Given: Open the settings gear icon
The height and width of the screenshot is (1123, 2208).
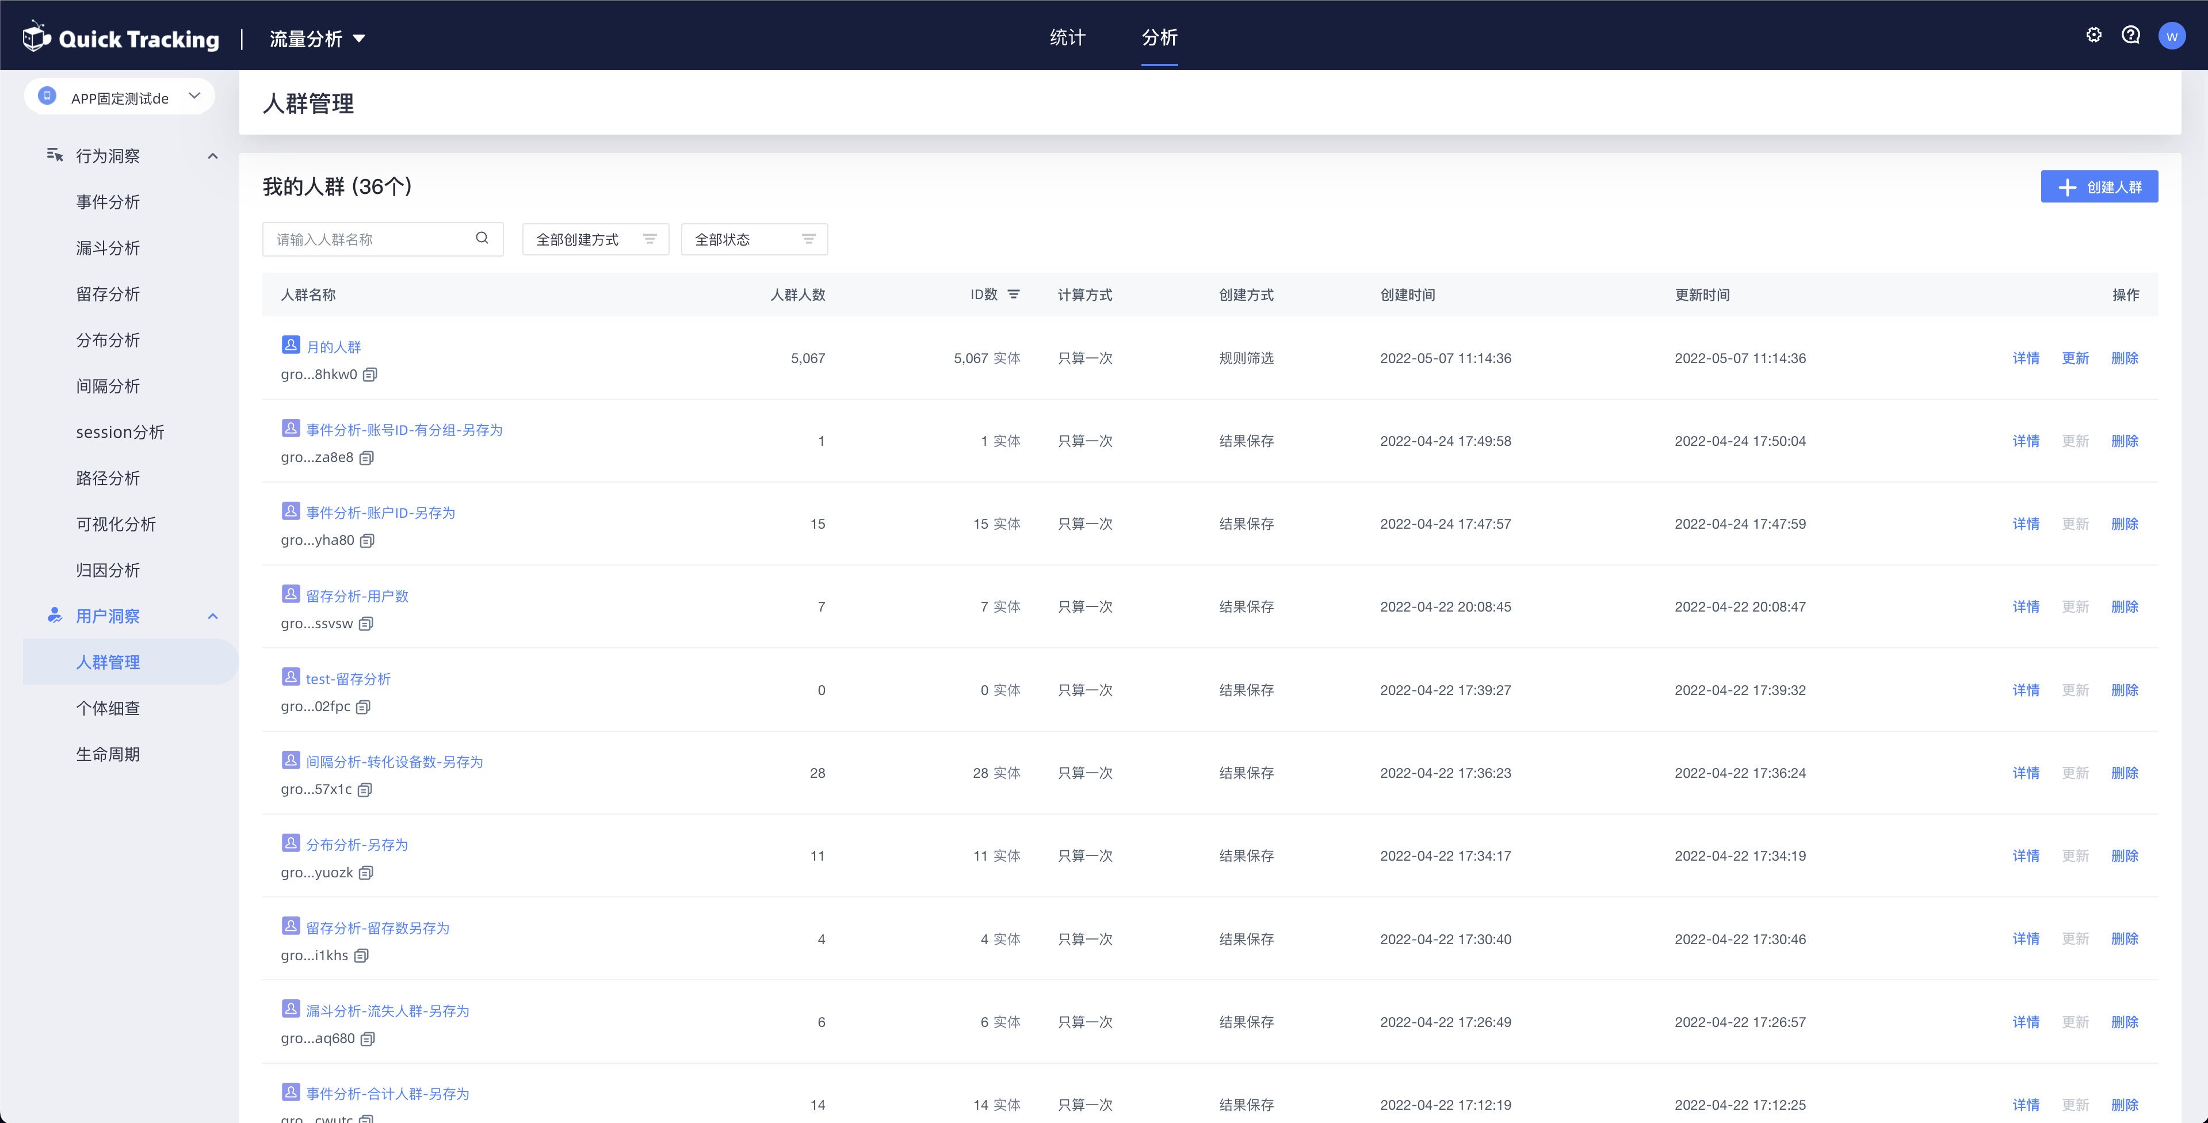Looking at the screenshot, I should click(2093, 35).
